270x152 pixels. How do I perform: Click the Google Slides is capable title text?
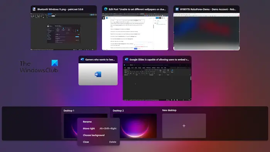[x=159, y=59]
